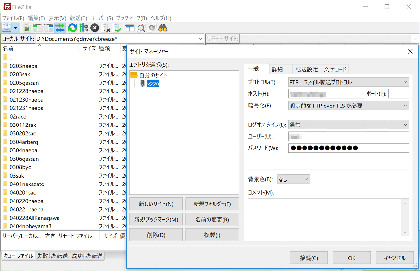The width and height of the screenshot is (420, 271).
Task: Toggle the remote directory tree icon
Action: [x=49, y=28]
